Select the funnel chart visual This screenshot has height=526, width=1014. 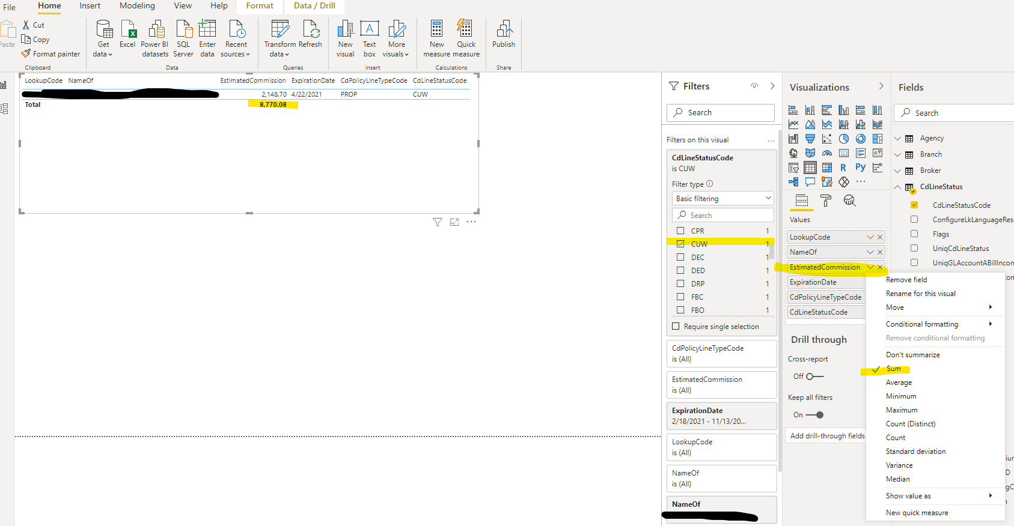point(810,139)
